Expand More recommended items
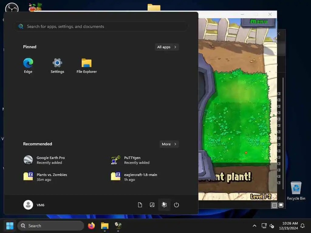Viewport: 311px width, 233px height. point(169,144)
